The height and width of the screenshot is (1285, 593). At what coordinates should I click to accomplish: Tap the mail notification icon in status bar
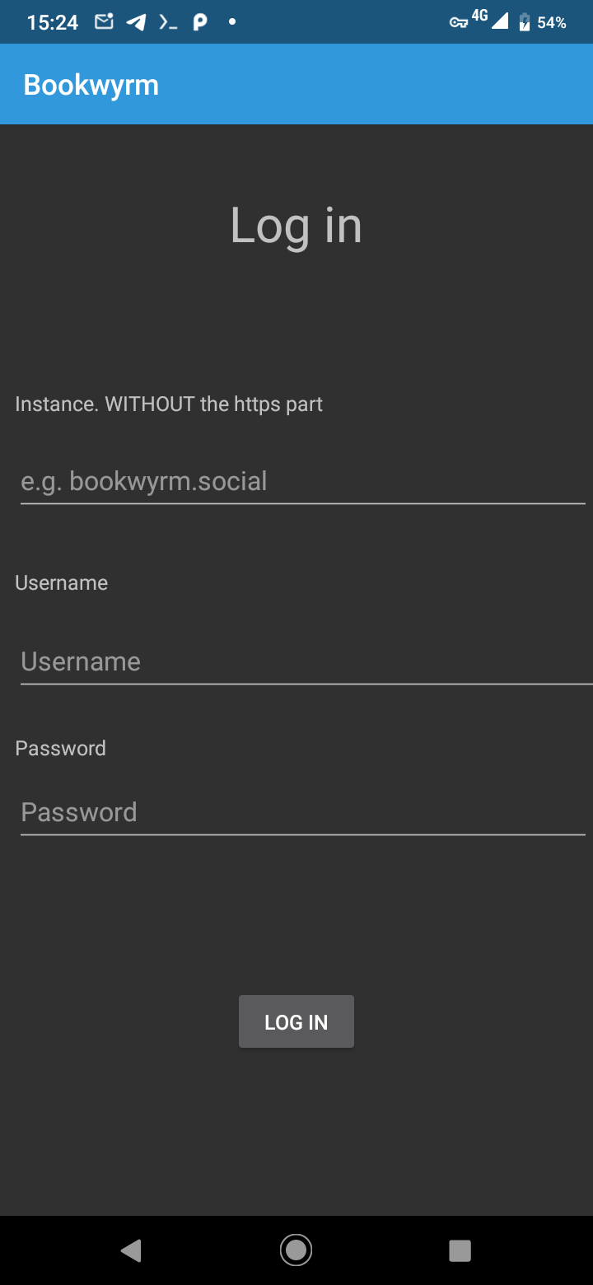pos(104,22)
